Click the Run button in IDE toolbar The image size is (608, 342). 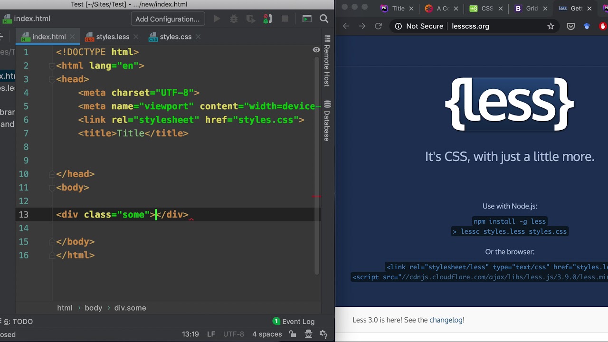click(x=217, y=19)
